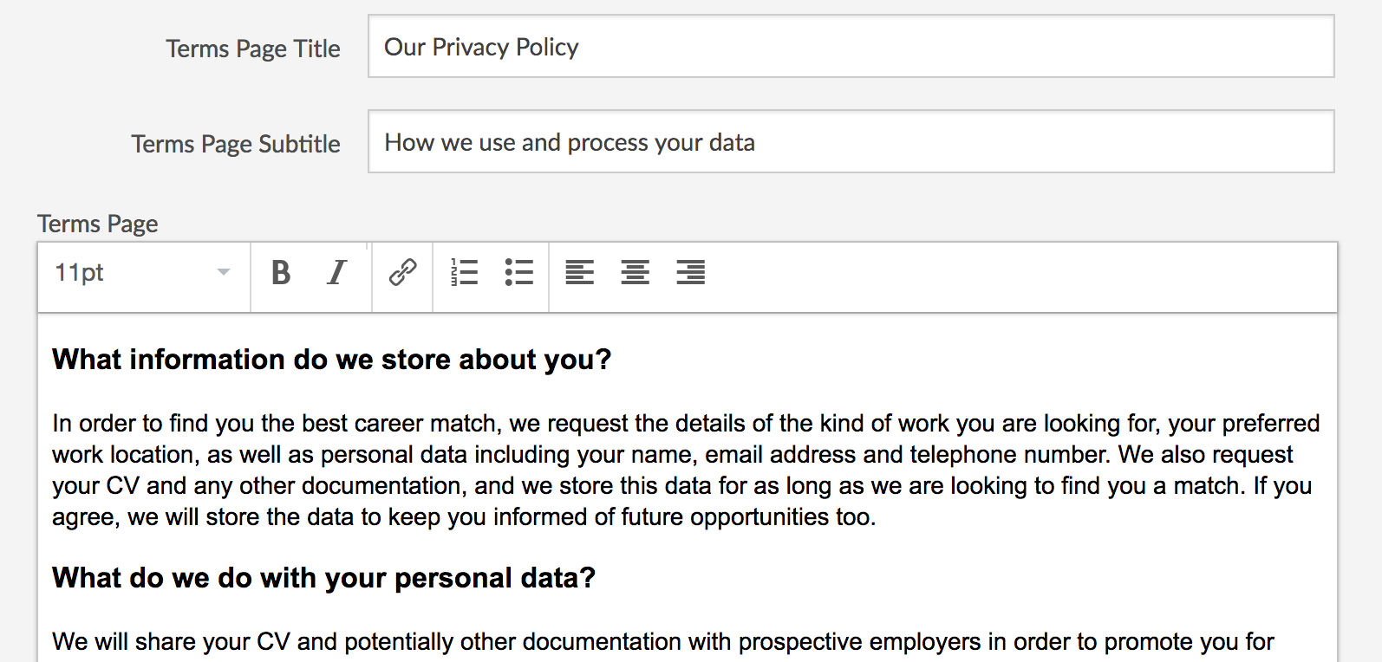Align text to the right
Image resolution: width=1382 pixels, height=662 pixels.
coord(691,273)
